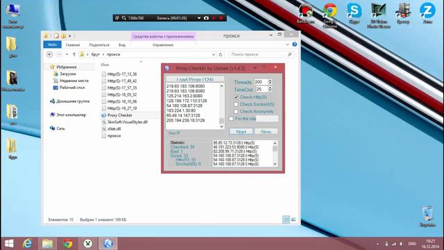This screenshot has width=444, height=250.
Task: Click volume icon in system tray
Action: 402,244
